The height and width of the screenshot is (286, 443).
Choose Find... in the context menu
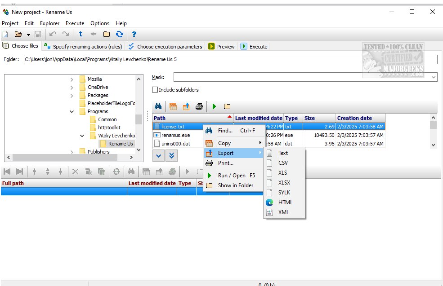(x=234, y=131)
